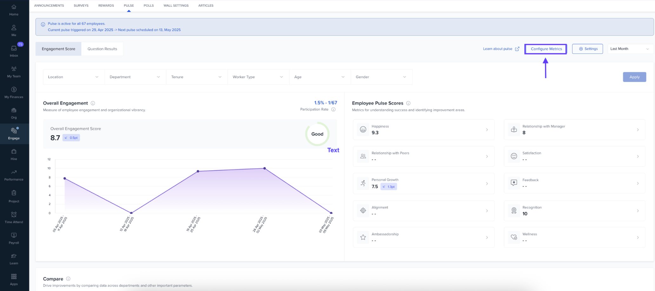The width and height of the screenshot is (655, 291).
Task: Open the Wall Settings tab
Action: [176, 5]
